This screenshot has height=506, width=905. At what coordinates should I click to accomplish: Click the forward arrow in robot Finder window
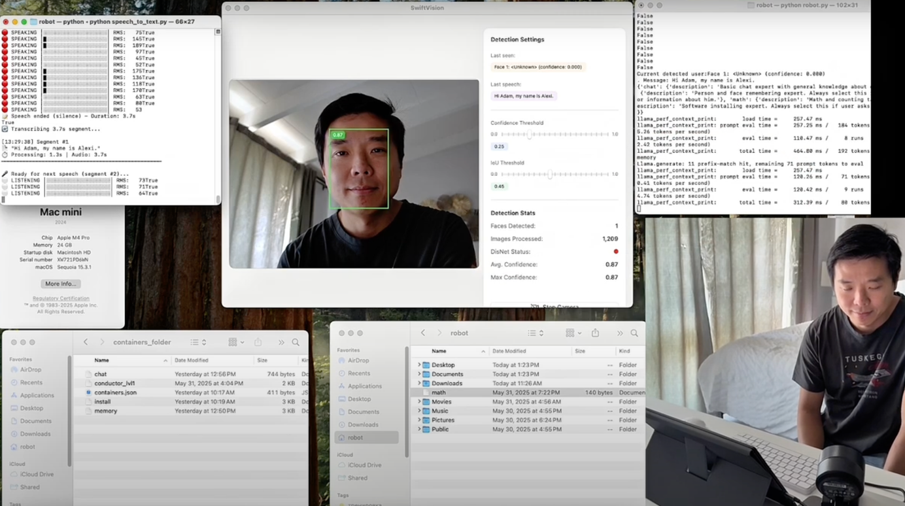click(439, 333)
